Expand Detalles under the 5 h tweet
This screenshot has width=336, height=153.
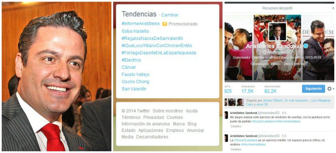pos(236,150)
